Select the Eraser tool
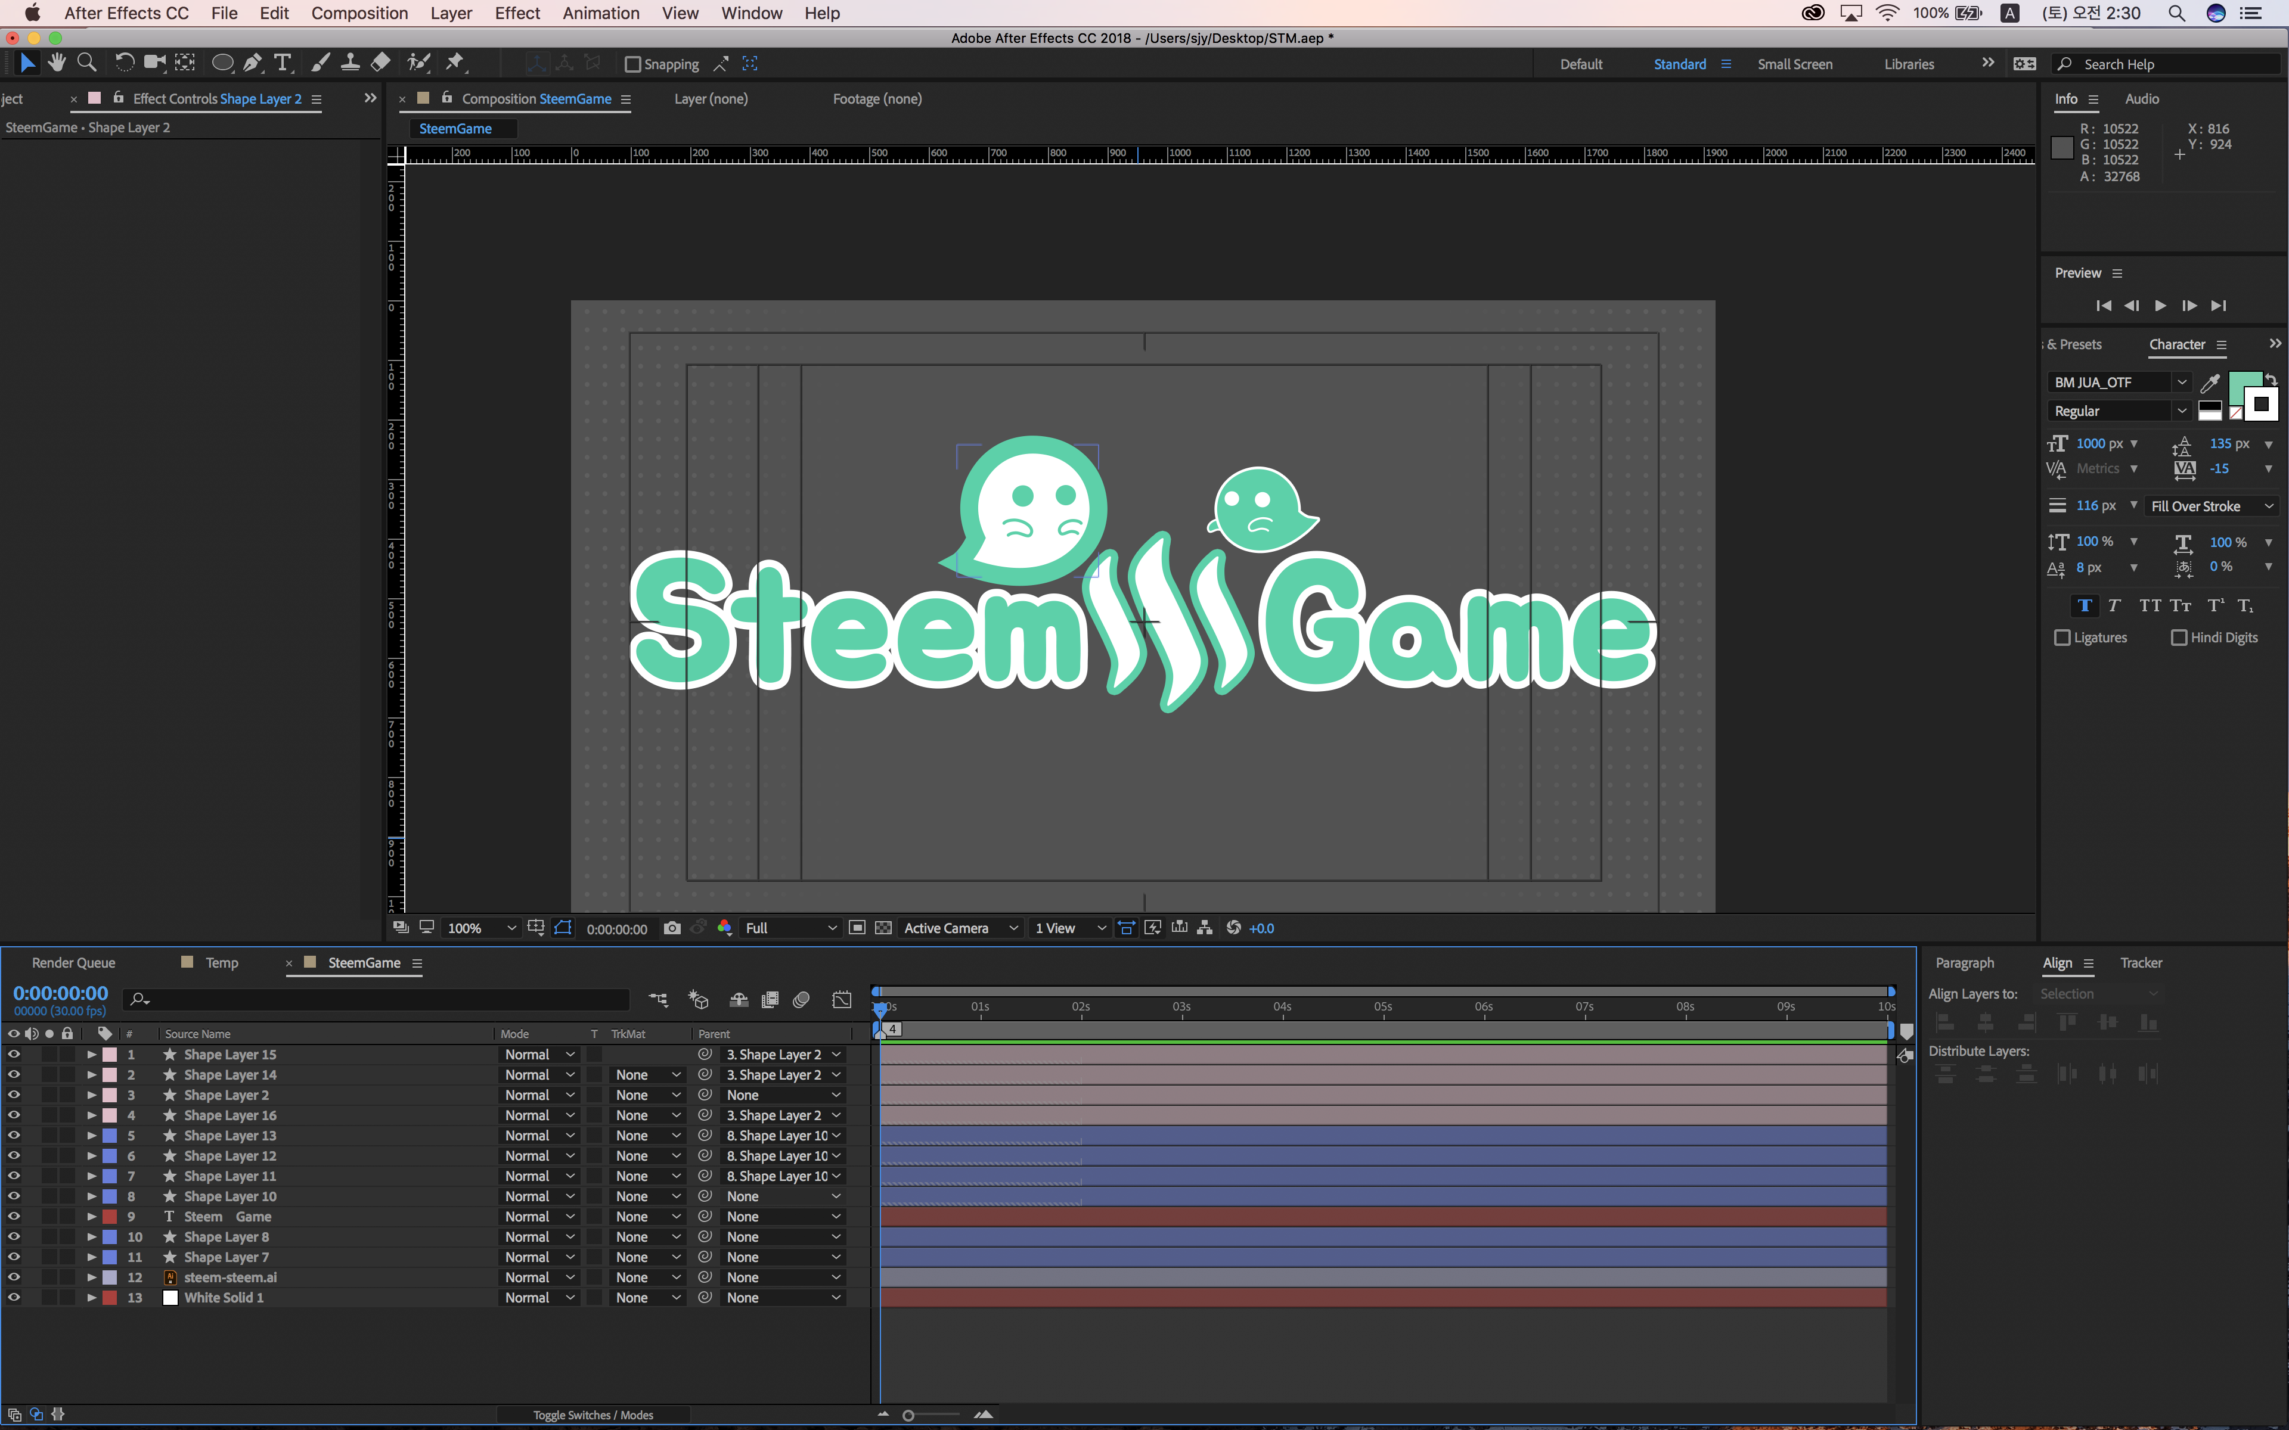 380,63
